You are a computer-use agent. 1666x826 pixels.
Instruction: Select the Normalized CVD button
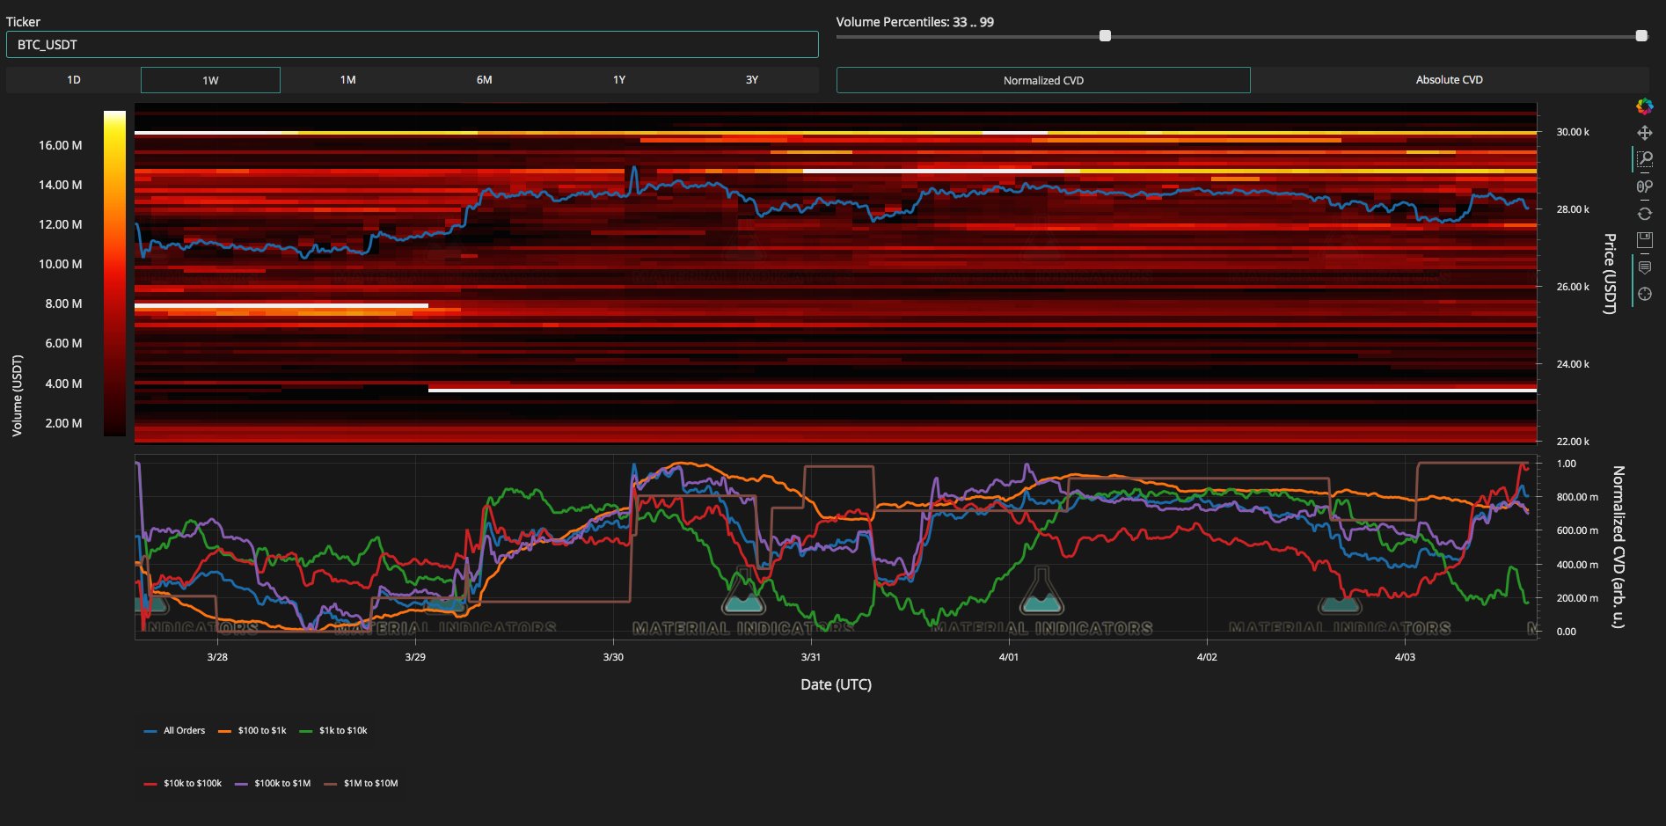1043,80
